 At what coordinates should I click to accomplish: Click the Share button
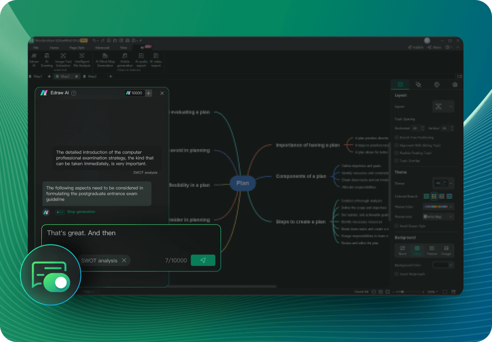pos(434,47)
